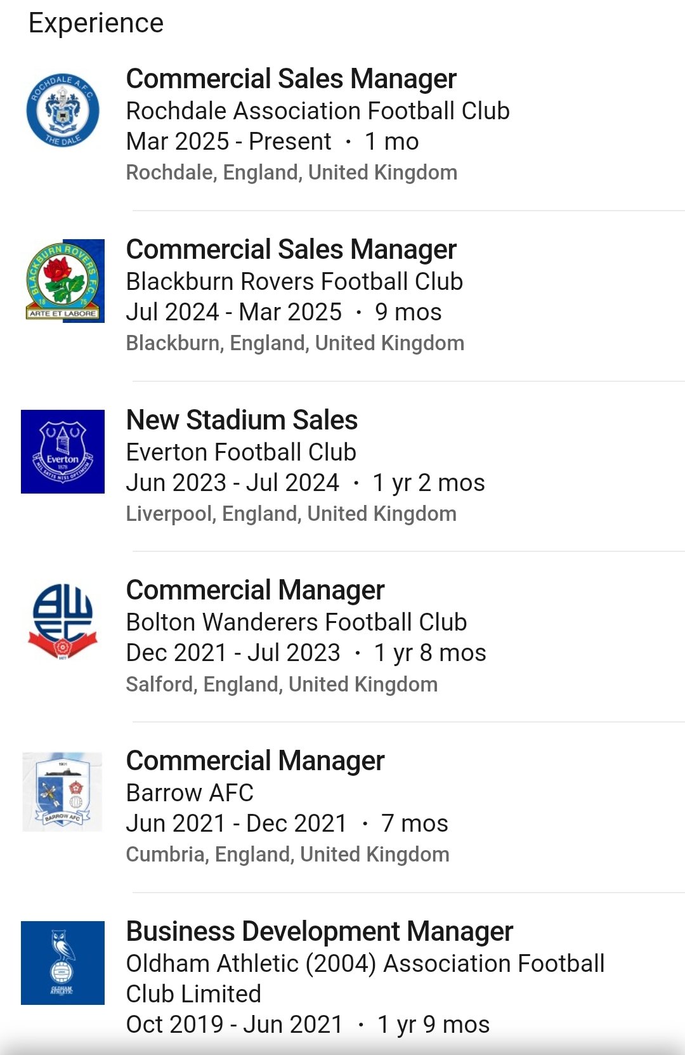Open Bolton Wanderers Football Club link
The height and width of the screenshot is (1055, 685).
[x=296, y=622]
